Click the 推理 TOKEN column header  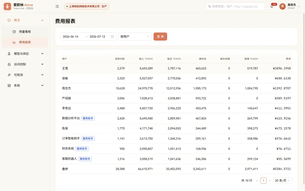251,59
